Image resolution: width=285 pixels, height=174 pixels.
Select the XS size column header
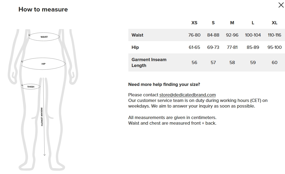(x=194, y=23)
